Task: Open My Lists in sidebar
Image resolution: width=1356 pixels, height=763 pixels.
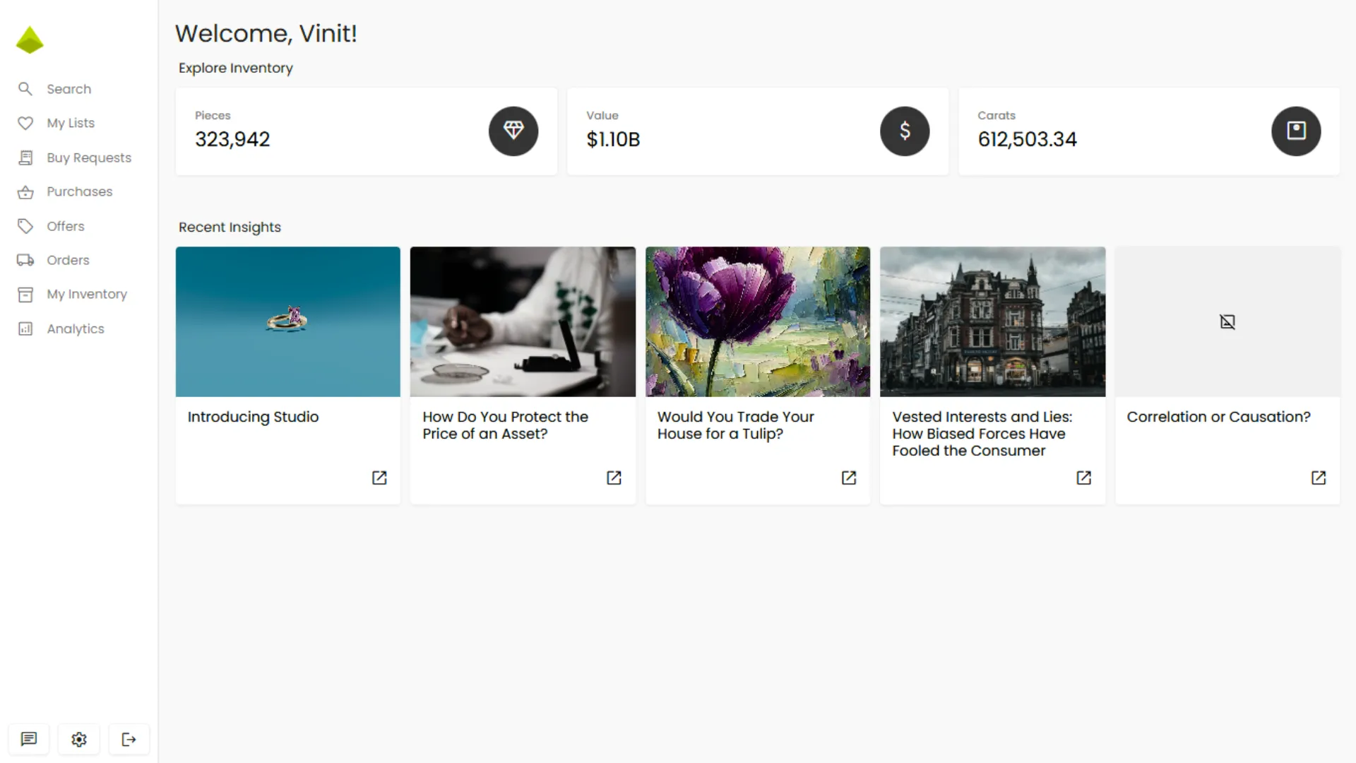Action: point(70,123)
